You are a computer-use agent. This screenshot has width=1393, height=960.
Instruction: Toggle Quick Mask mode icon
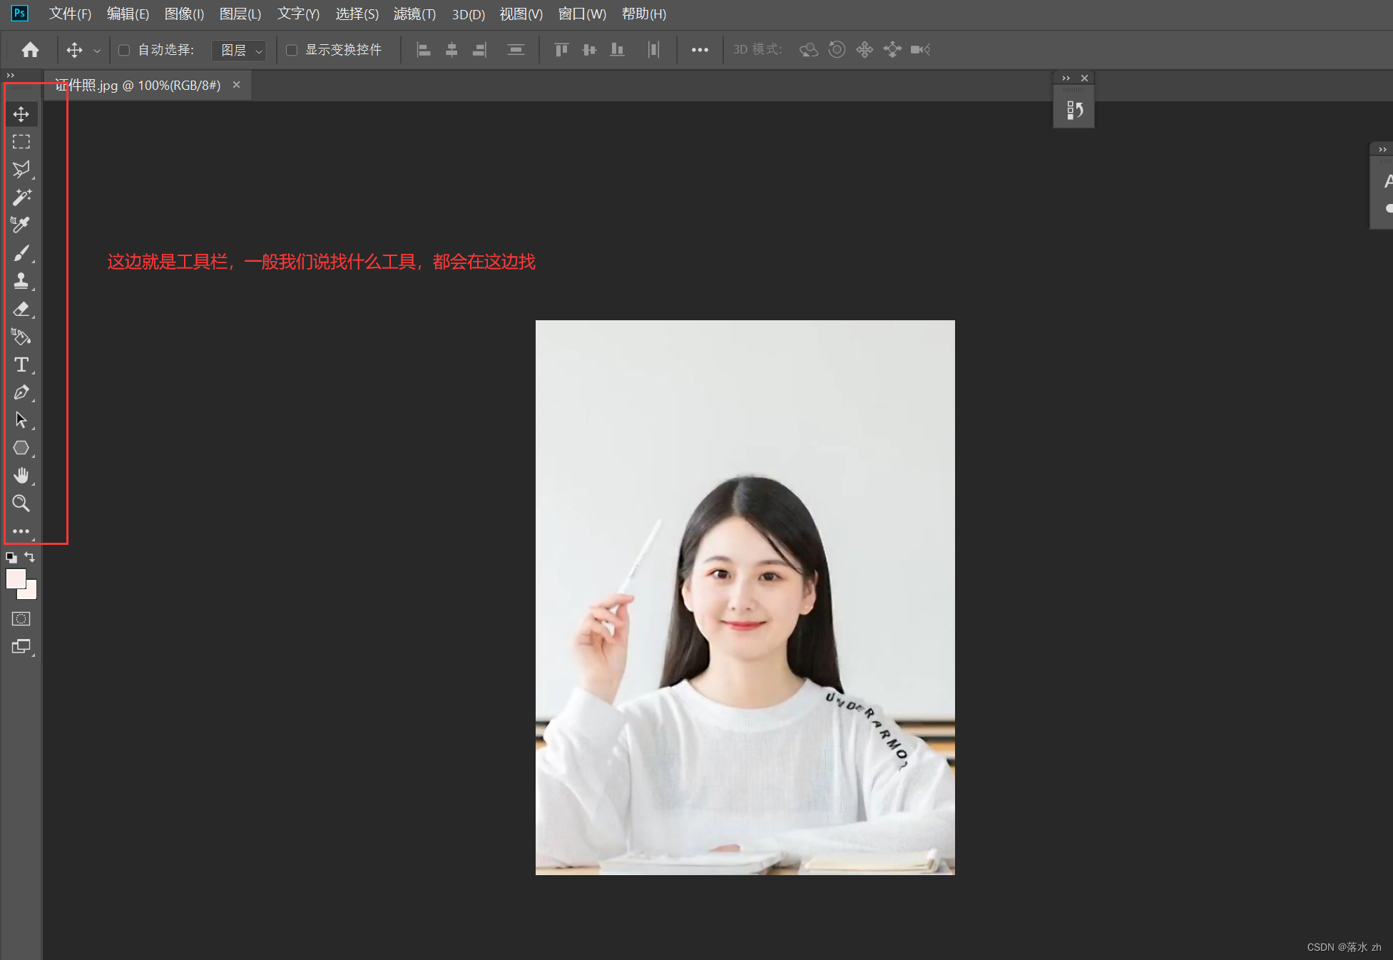point(21,619)
